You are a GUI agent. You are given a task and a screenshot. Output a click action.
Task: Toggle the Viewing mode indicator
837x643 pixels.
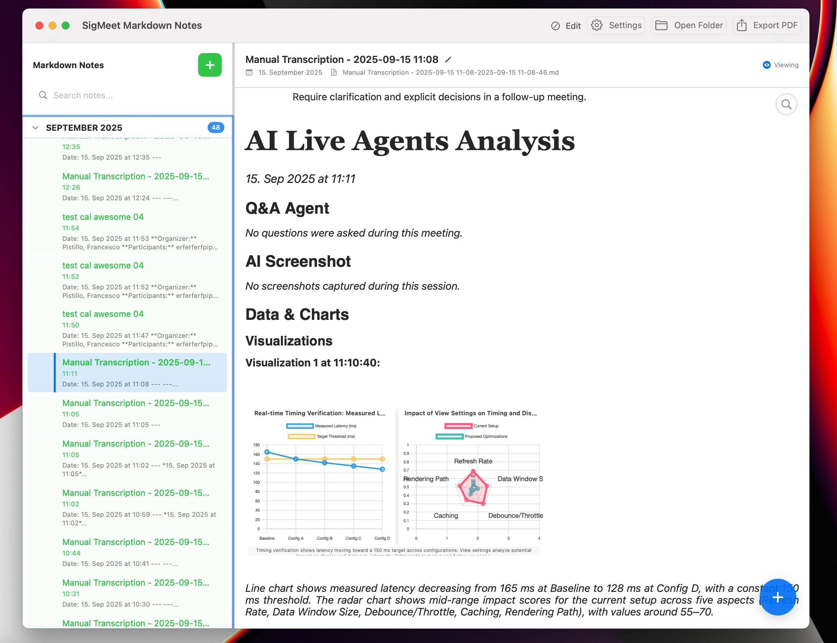point(767,65)
